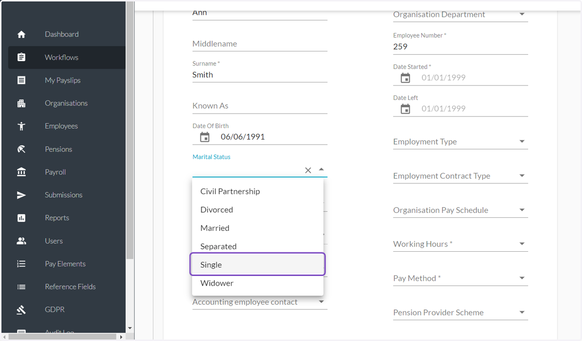Navigate to Payroll
The image size is (582, 341).
coord(55,172)
